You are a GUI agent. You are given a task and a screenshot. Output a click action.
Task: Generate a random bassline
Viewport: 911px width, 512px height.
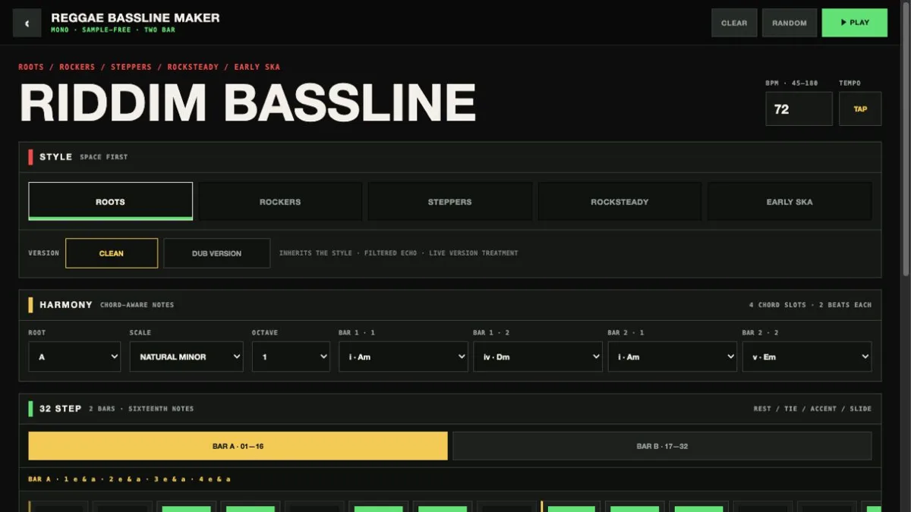790,23
